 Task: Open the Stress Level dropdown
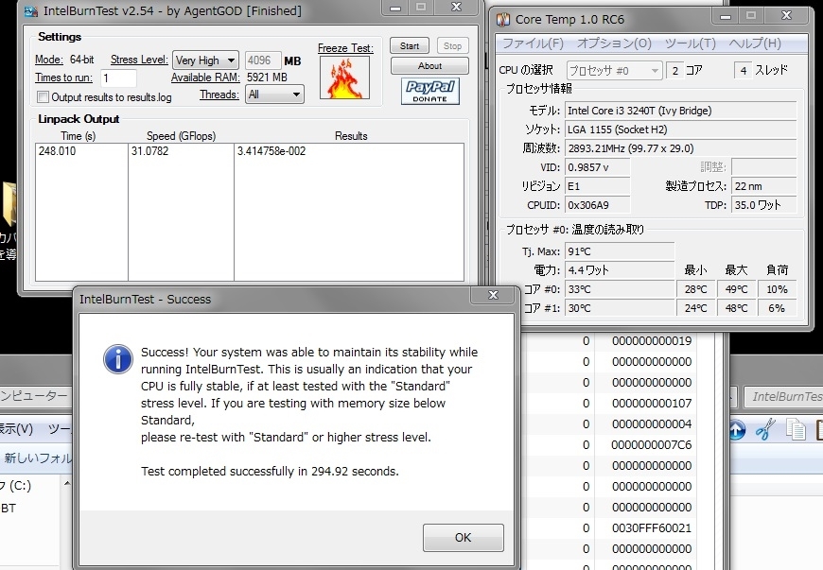tap(206, 60)
